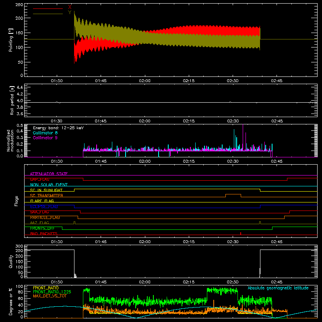Click the SAA_FLAG label
The image size is (322, 322).
(39, 212)
